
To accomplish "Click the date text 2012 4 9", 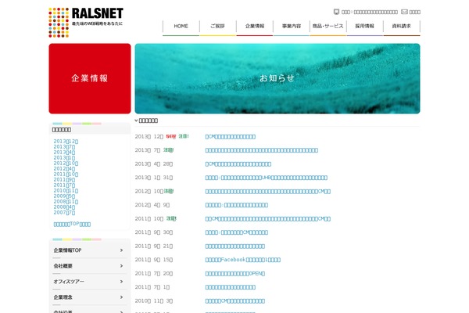I will tap(152, 205).
